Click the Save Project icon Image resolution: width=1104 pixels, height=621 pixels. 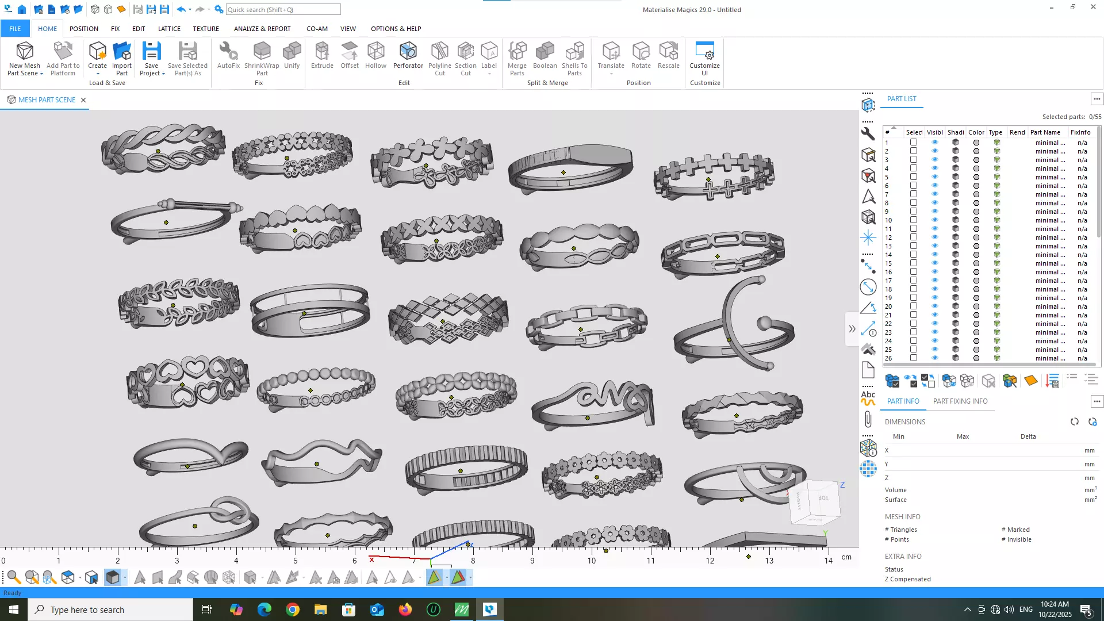click(151, 51)
